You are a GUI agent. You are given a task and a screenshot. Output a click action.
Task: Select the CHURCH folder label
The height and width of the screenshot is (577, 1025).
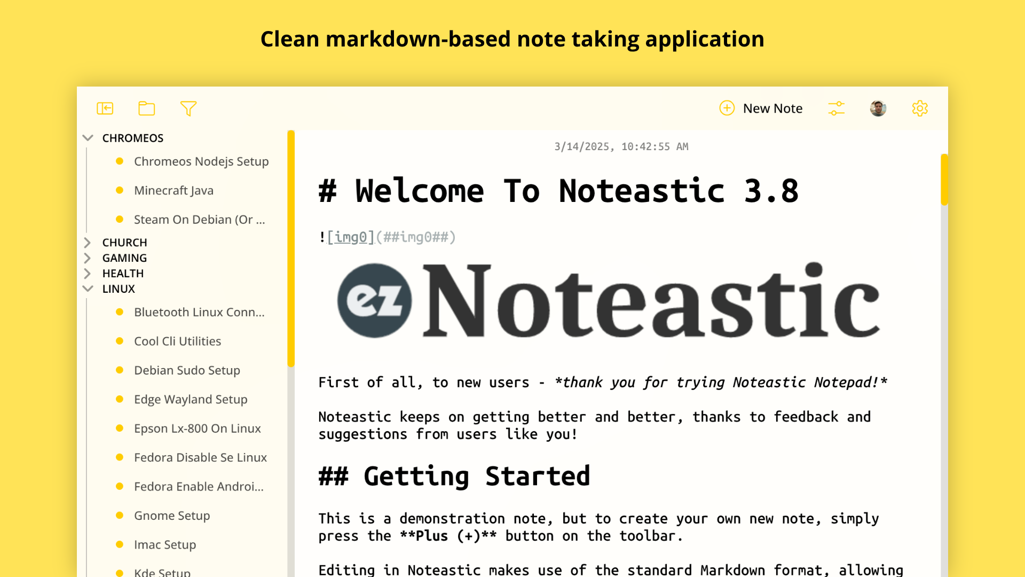pos(124,243)
